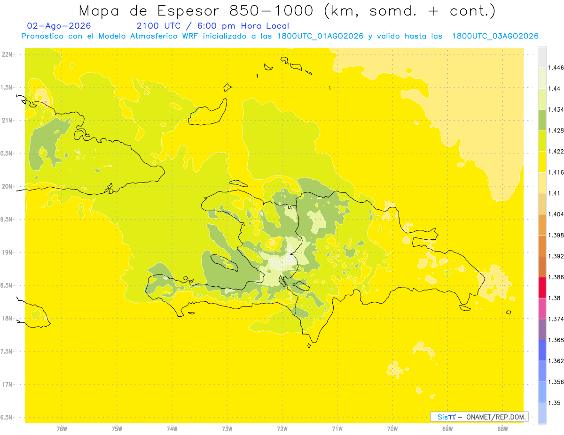Click the 70W longitude axis label

coord(392,429)
